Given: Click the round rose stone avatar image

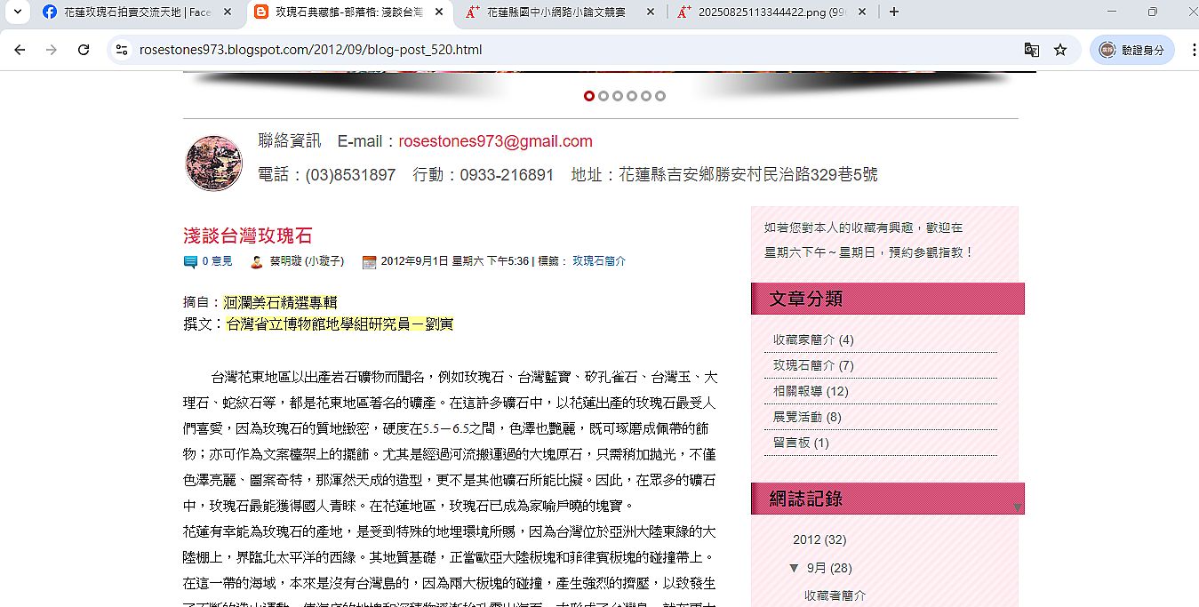Looking at the screenshot, I should 213,164.
